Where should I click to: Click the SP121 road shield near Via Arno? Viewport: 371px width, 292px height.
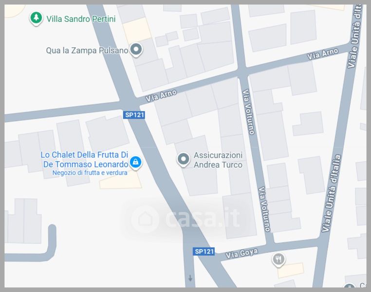click(x=134, y=115)
